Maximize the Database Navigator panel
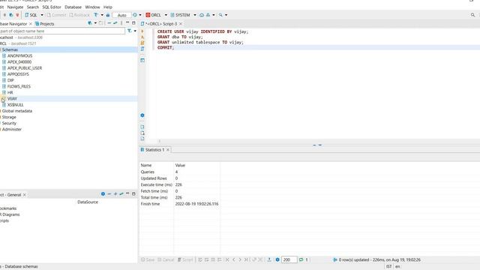Image resolution: width=480 pixels, height=270 pixels. tap(133, 23)
